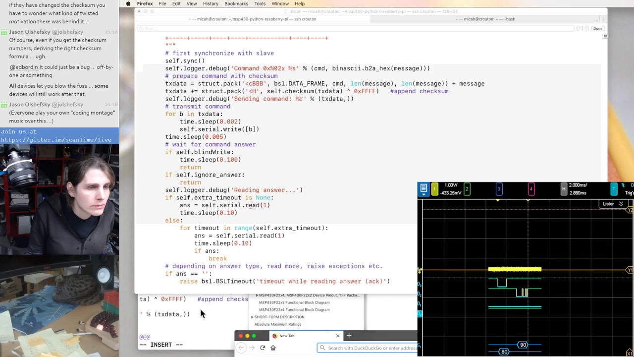Toggle oscilloscope channel 1 yellow button

[435, 189]
